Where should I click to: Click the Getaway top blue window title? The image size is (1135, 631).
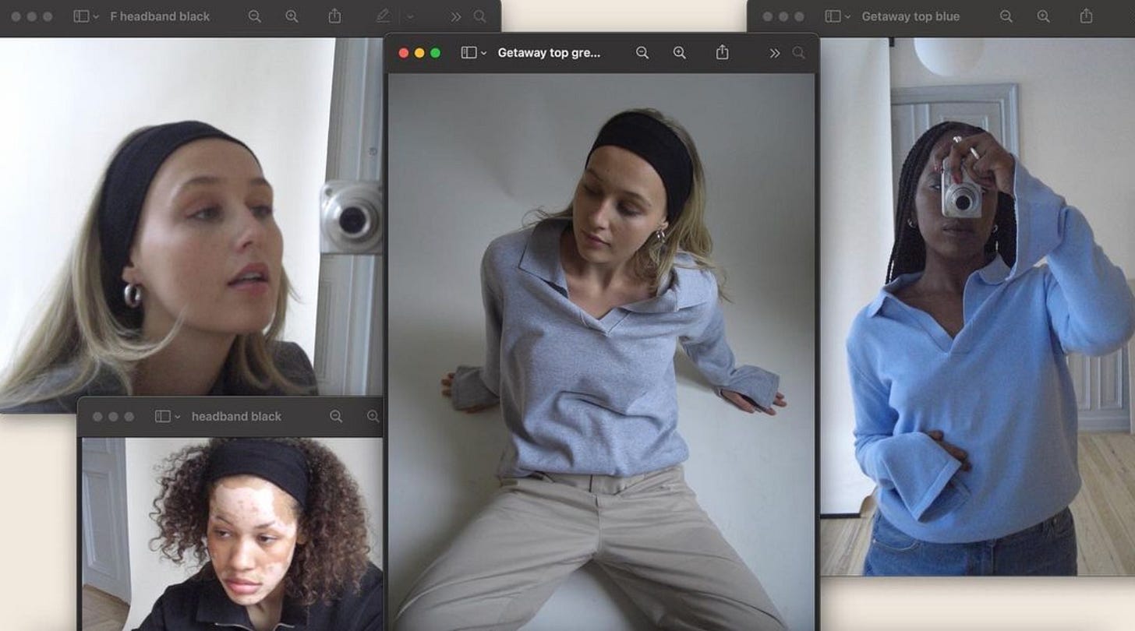[910, 16]
